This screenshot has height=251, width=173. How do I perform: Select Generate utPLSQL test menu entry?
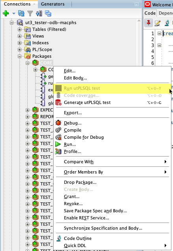(113, 102)
